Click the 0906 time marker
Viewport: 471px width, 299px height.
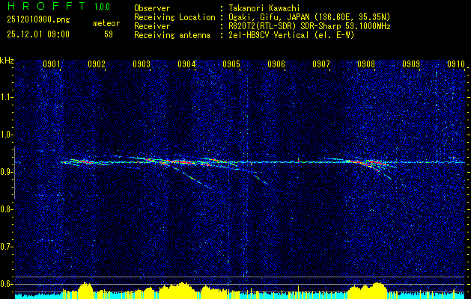(276, 64)
